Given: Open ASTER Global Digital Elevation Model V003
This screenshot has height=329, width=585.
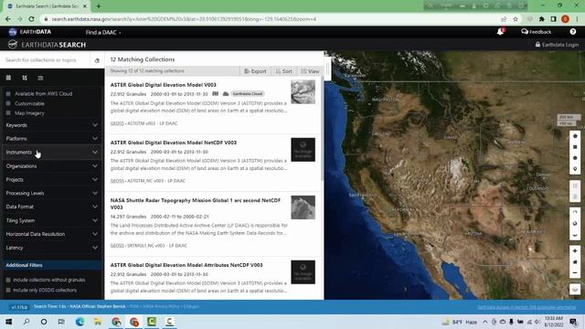Looking at the screenshot, I should (x=163, y=85).
